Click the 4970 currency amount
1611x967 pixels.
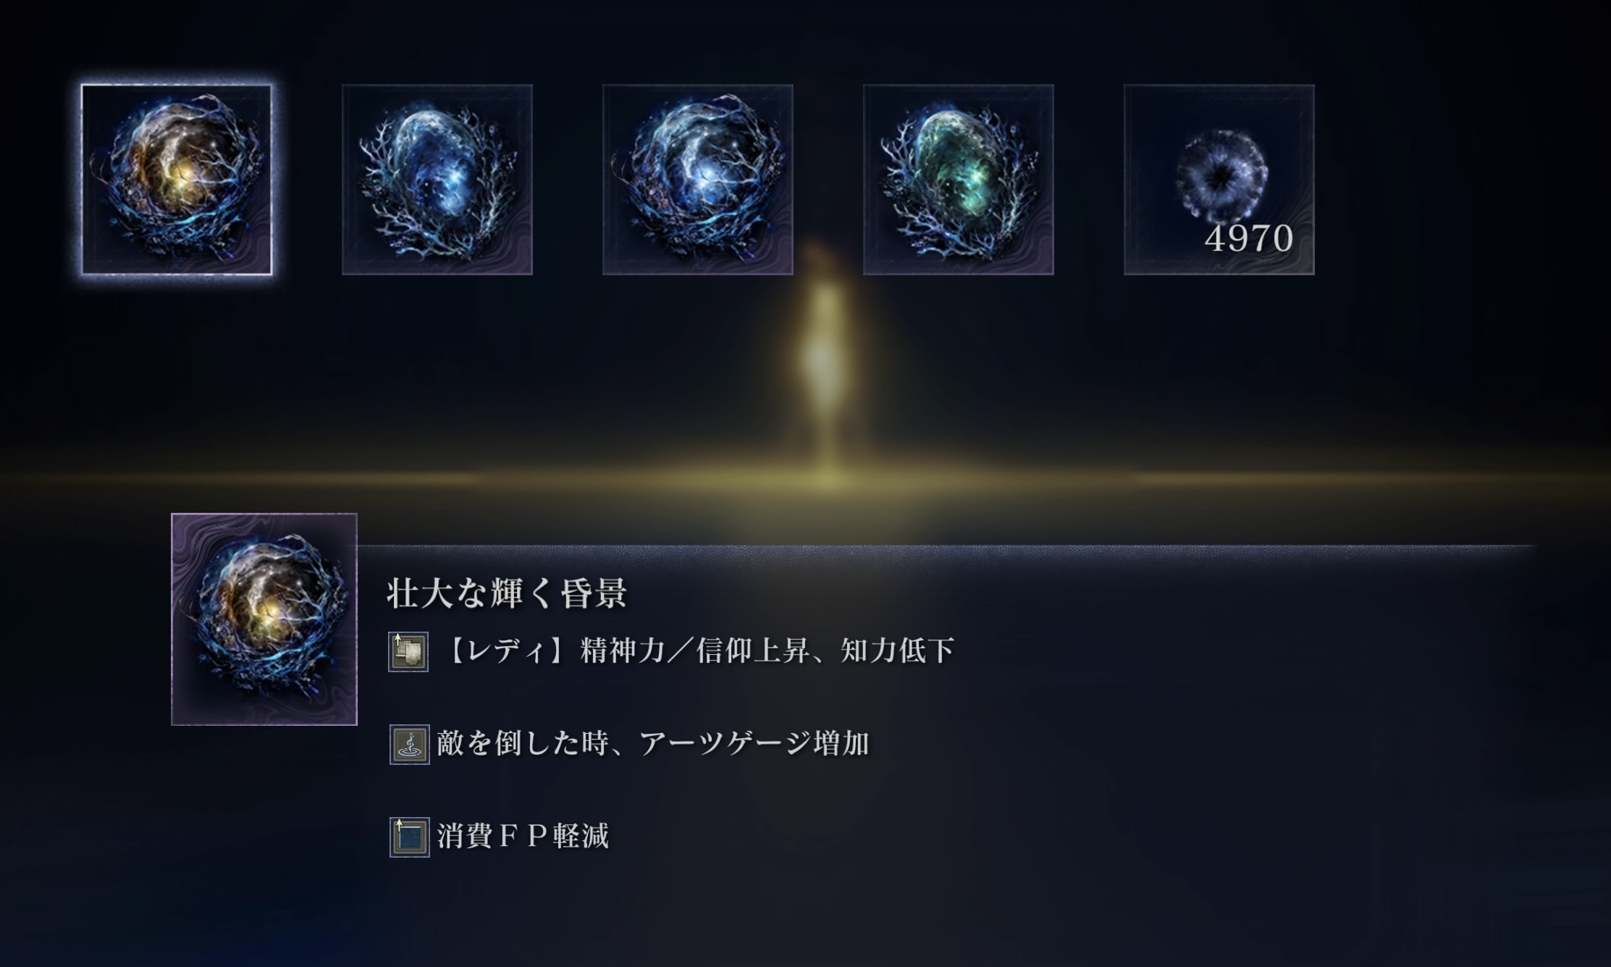(x=1249, y=238)
